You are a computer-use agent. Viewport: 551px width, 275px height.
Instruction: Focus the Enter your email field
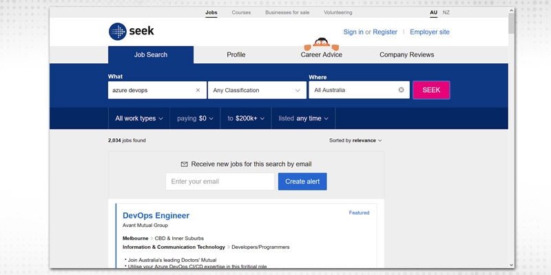[x=220, y=181]
